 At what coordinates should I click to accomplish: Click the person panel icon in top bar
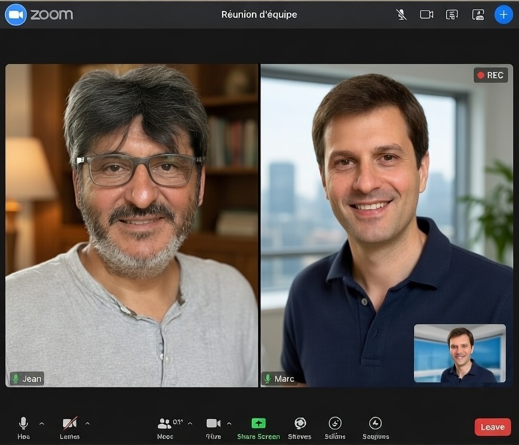(478, 14)
